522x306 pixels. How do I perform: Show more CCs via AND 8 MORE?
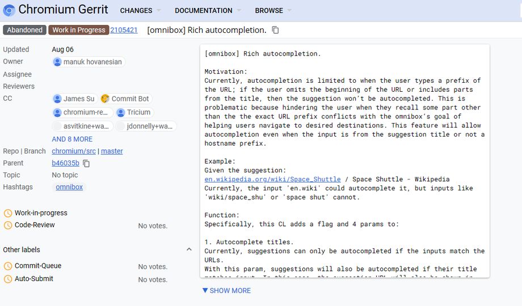pos(72,139)
